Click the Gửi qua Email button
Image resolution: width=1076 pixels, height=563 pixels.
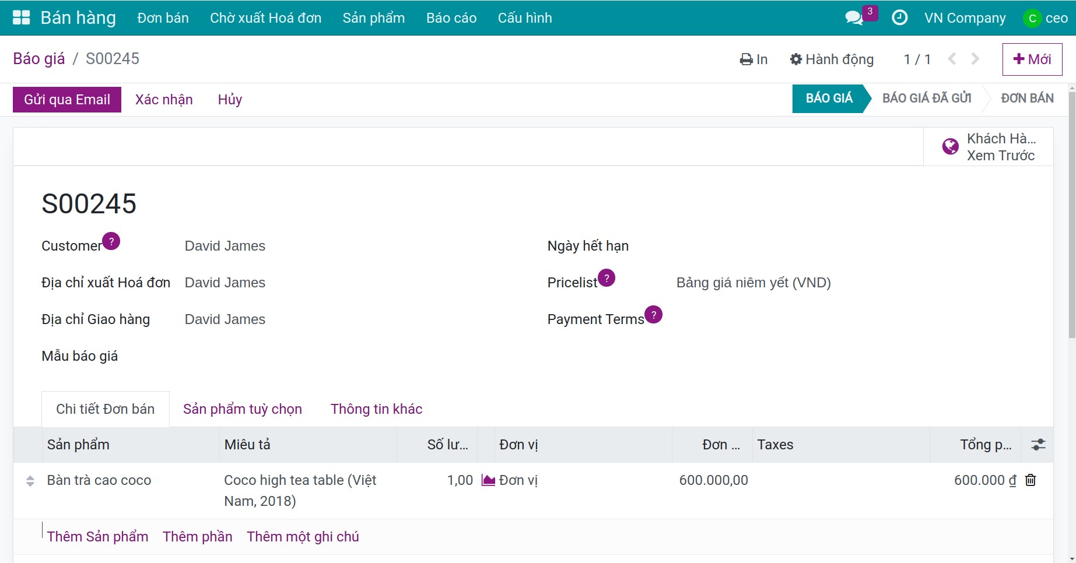(67, 100)
